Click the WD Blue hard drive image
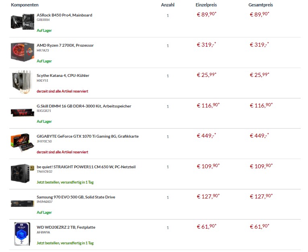Image resolution: width=308 pixels, height=252 pixels. point(22,234)
